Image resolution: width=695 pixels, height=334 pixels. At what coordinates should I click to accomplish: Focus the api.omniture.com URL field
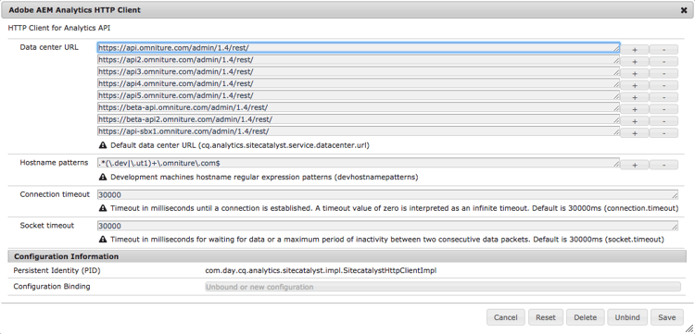click(x=358, y=47)
